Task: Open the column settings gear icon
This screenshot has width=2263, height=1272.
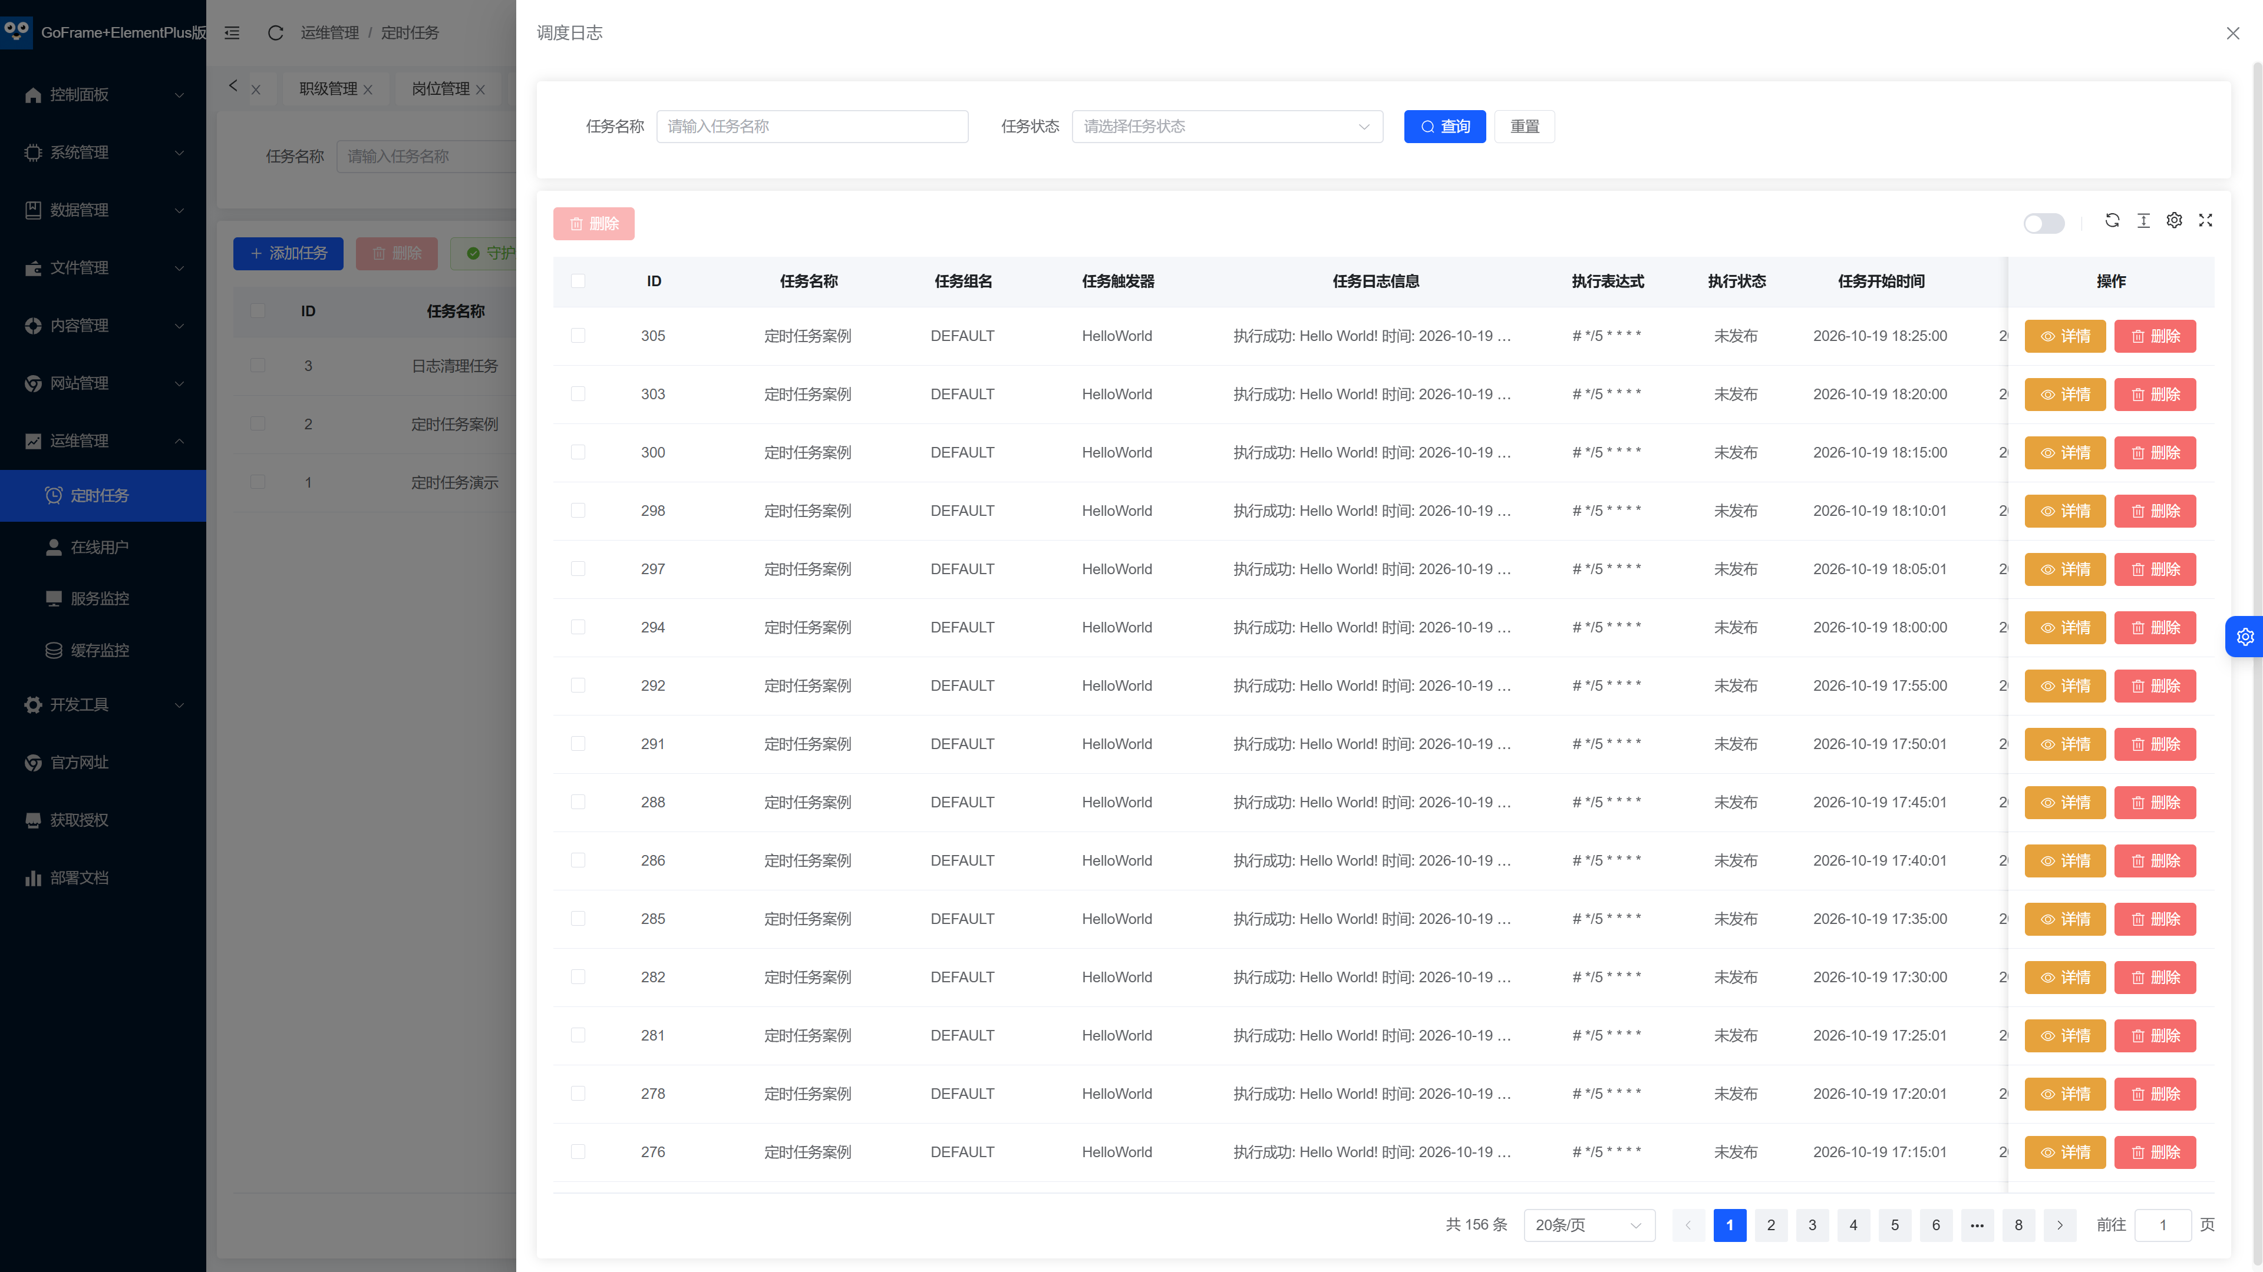Action: click(2174, 220)
